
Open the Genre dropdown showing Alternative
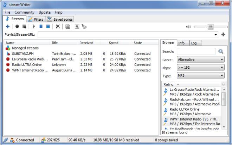click(201, 60)
